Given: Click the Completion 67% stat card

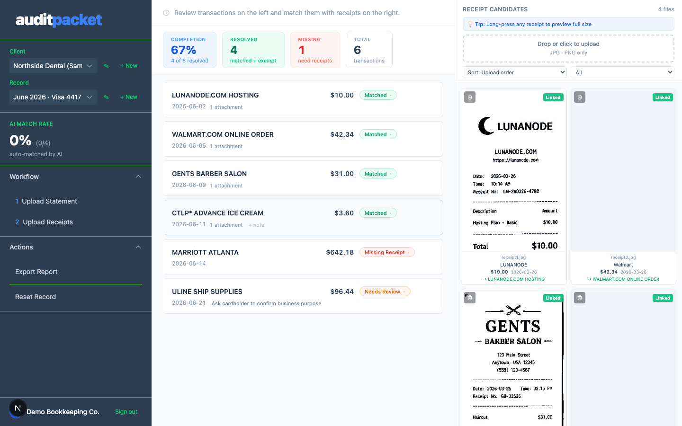Looking at the screenshot, I should (x=189, y=50).
